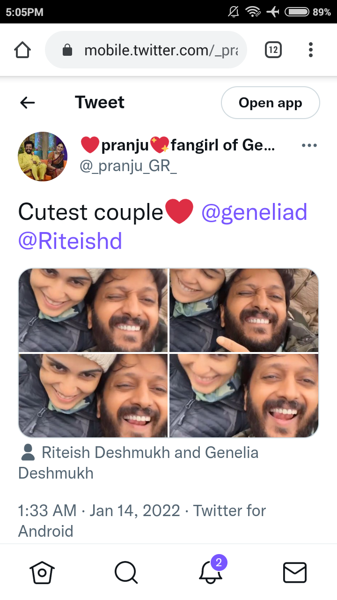This screenshot has height=600, width=337.
Task: Open the bottom-right photo in the grid
Action: (244, 396)
